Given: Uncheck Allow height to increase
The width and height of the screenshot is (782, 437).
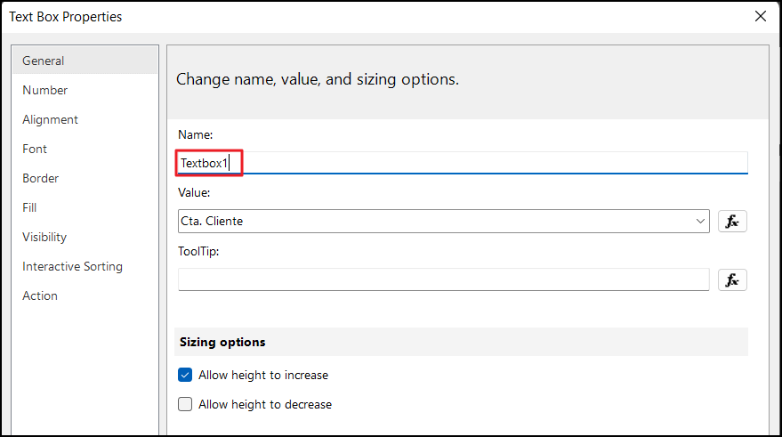Looking at the screenshot, I should (185, 375).
